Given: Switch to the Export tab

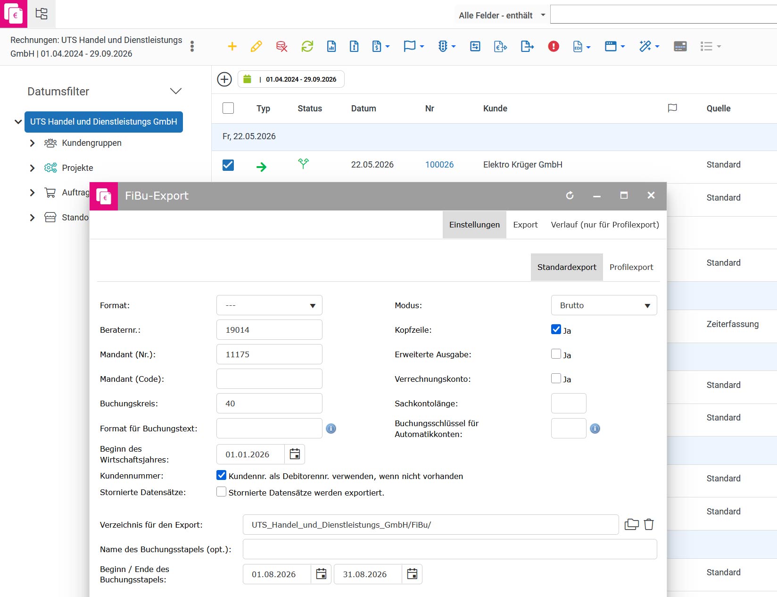Looking at the screenshot, I should click(x=525, y=225).
